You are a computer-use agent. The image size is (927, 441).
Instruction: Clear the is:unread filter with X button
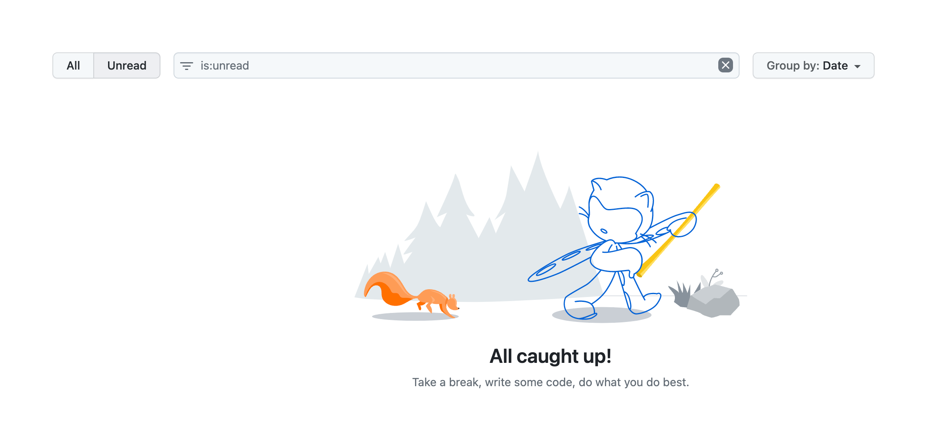coord(725,65)
